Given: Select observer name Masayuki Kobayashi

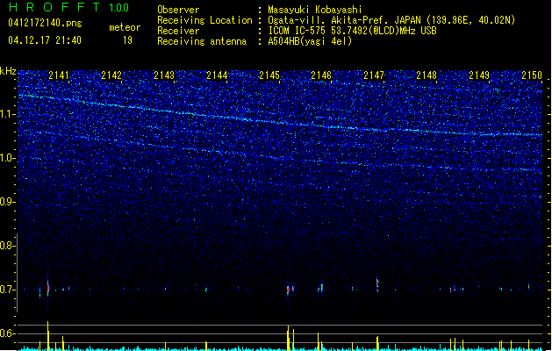Looking at the screenshot, I should (315, 10).
